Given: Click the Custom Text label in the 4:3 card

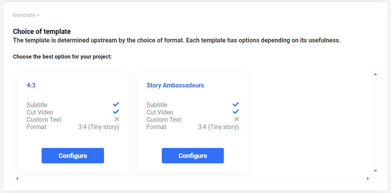Looking at the screenshot, I should point(44,119).
